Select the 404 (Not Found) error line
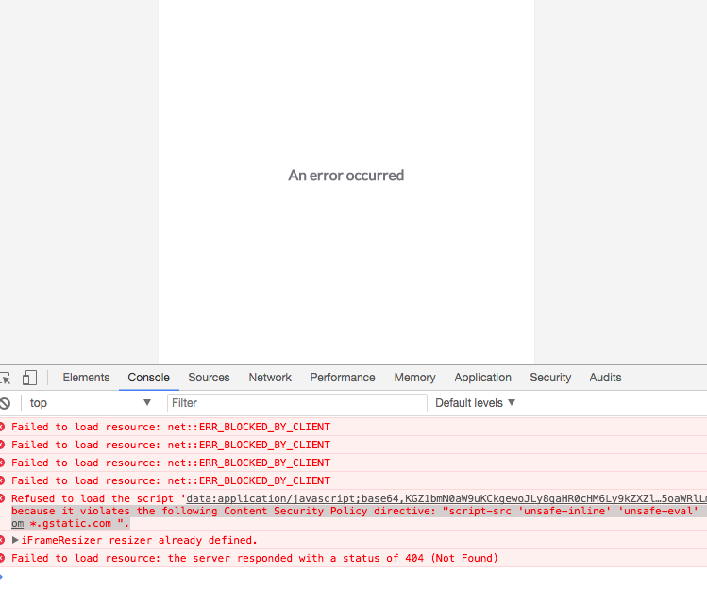This screenshot has height=589, width=707. (x=255, y=558)
